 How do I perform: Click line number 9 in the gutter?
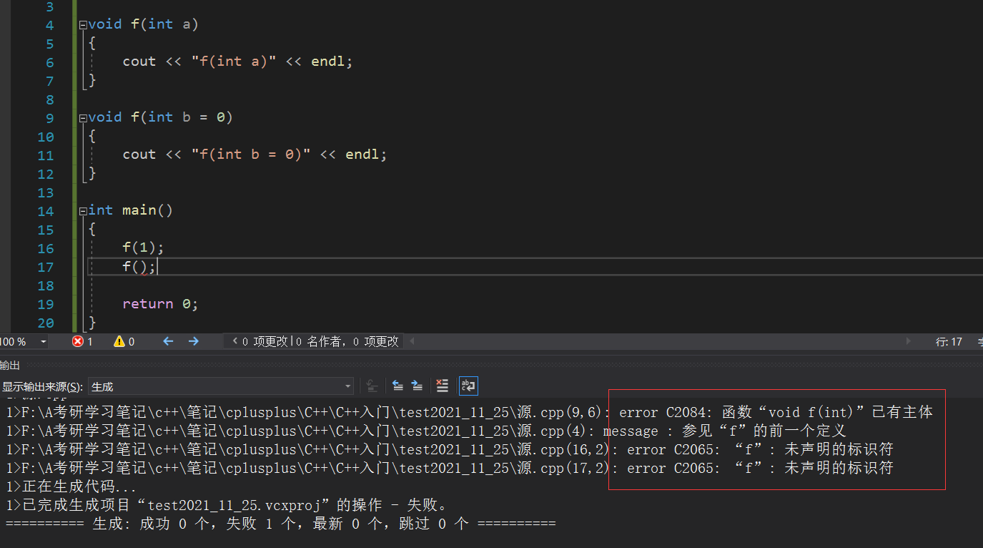click(x=49, y=117)
